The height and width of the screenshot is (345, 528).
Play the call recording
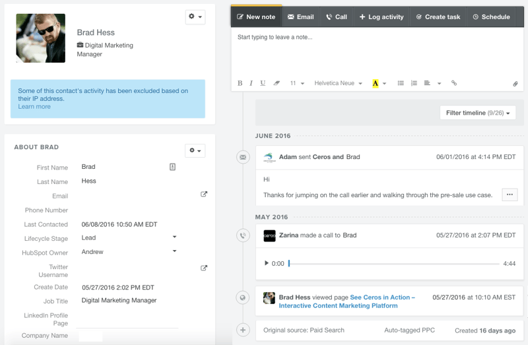click(x=267, y=263)
